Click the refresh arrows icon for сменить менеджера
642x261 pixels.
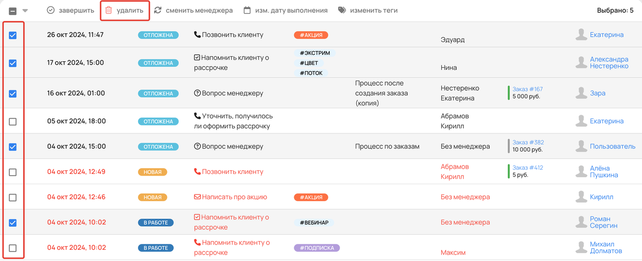158,10
